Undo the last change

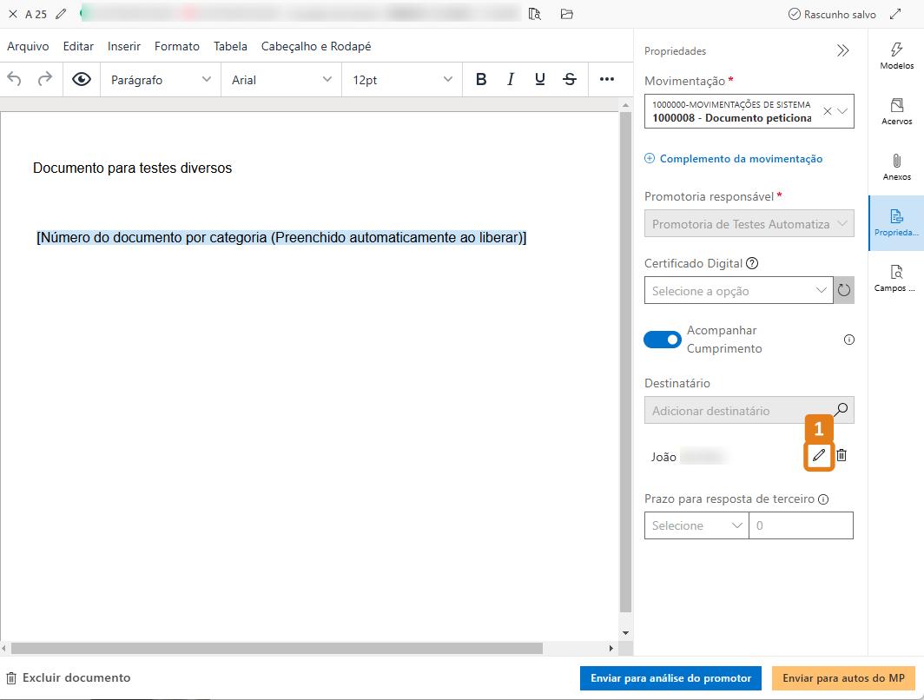point(16,78)
